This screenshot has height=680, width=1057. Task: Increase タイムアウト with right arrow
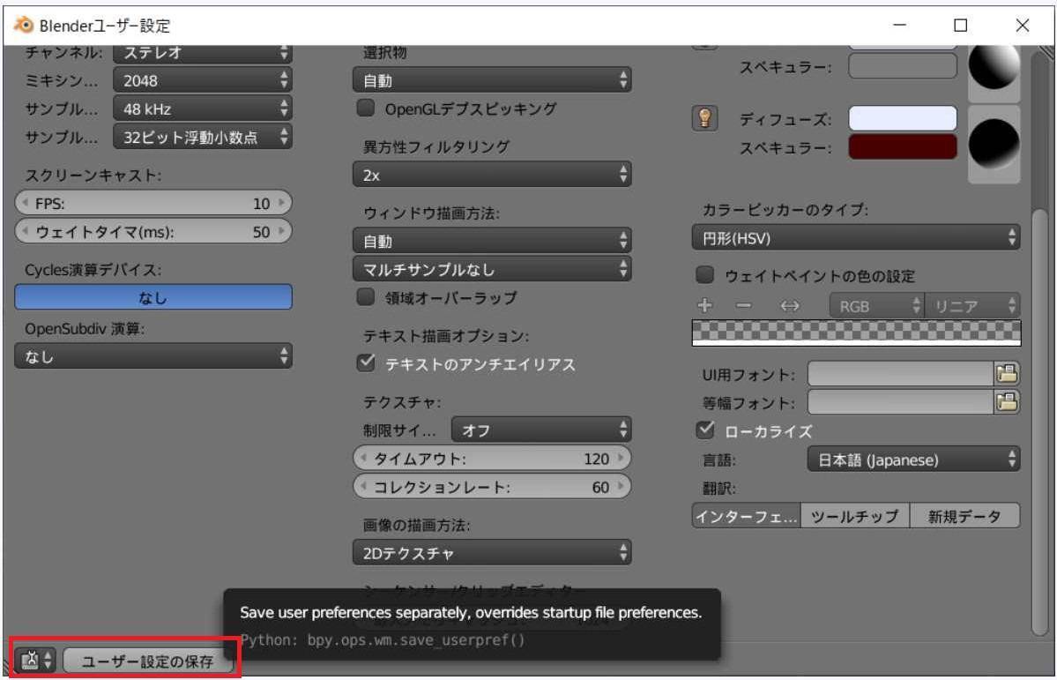[622, 458]
